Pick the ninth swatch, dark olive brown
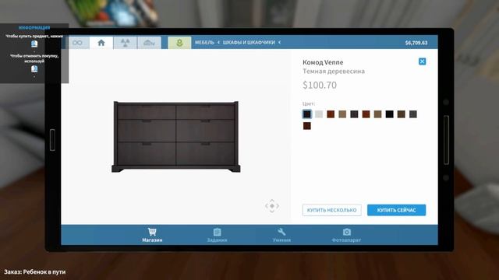499x280 pixels. (x=402, y=114)
